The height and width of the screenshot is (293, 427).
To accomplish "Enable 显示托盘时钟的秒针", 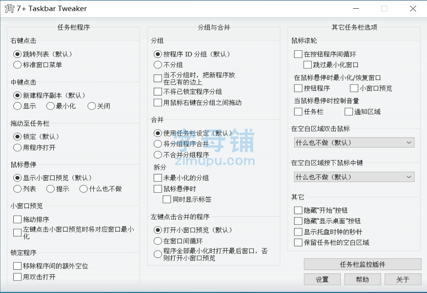I will point(298,232).
